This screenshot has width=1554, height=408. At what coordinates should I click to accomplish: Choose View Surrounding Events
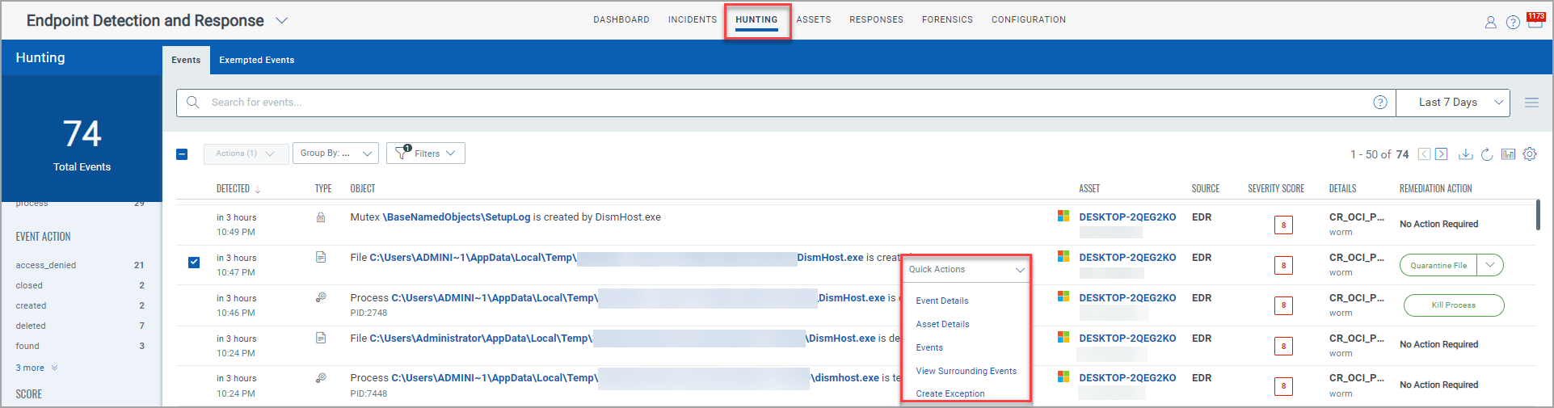pyautogui.click(x=967, y=371)
